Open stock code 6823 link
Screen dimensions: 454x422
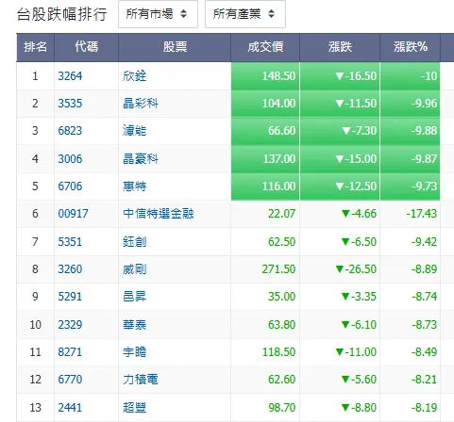70,131
